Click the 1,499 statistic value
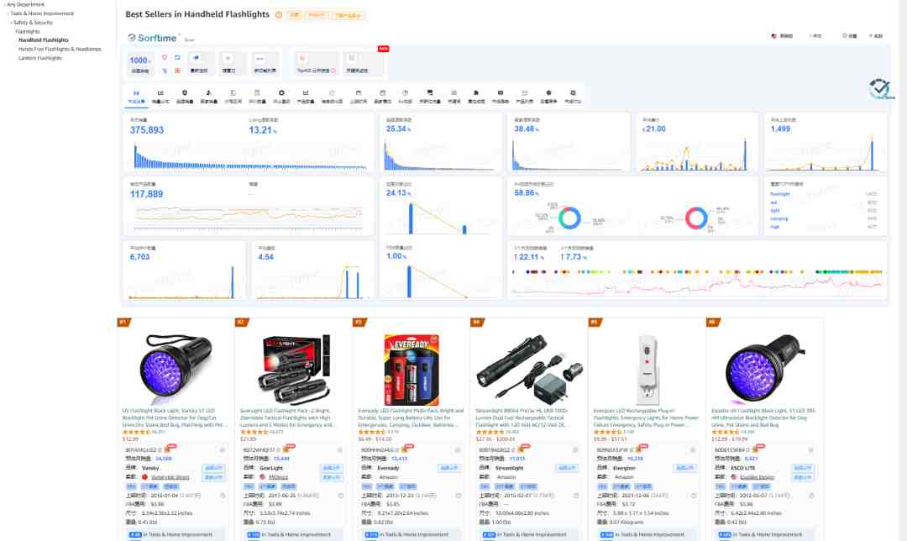This screenshot has height=541, width=907. coord(780,129)
